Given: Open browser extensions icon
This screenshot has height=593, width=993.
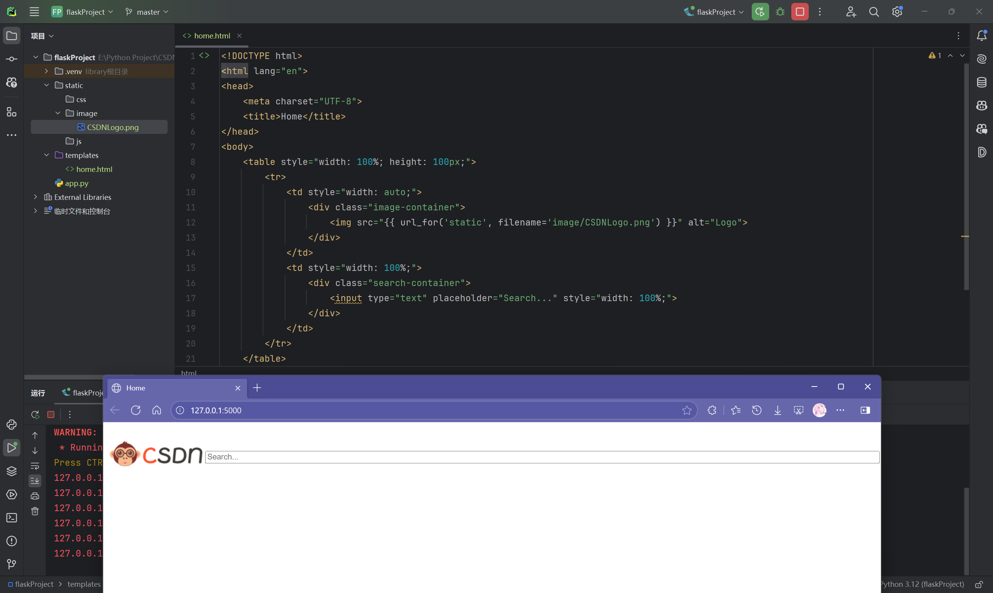Looking at the screenshot, I should (711, 410).
